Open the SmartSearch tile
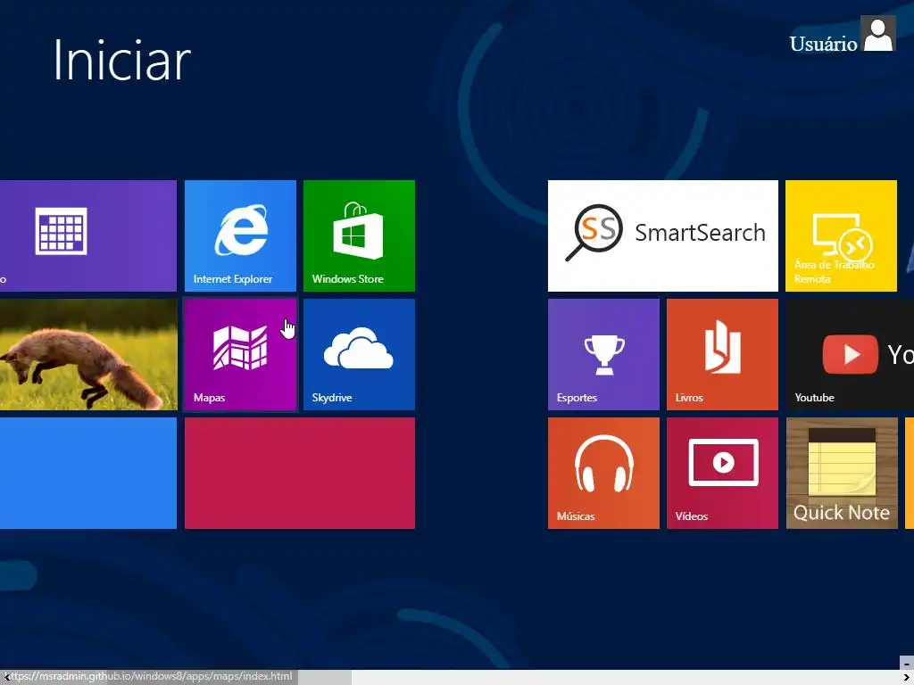 (x=663, y=235)
